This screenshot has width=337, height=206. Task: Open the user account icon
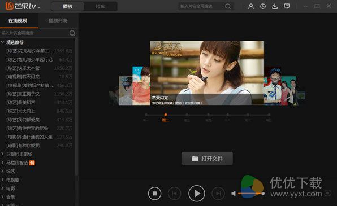click(x=251, y=6)
